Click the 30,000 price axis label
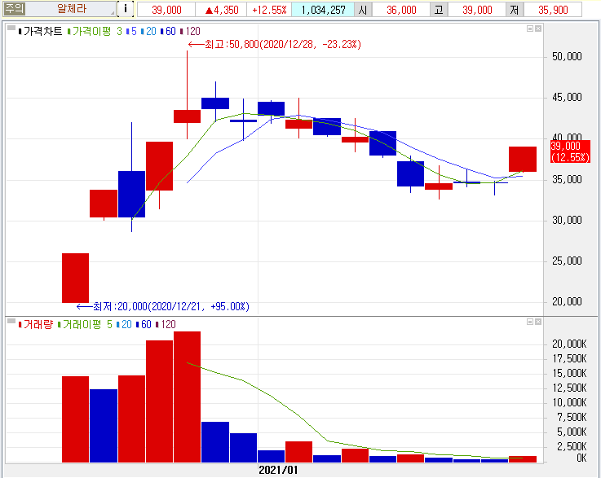Screen dimensions: 601x478 567,221
